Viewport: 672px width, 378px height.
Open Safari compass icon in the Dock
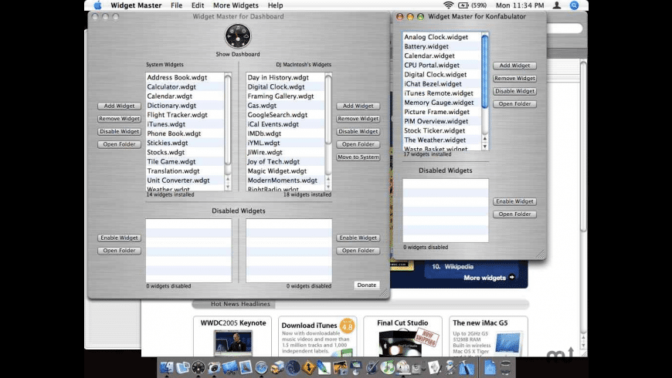(261, 367)
